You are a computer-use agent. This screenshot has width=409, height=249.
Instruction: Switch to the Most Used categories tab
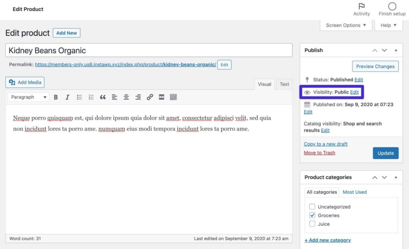pos(355,192)
